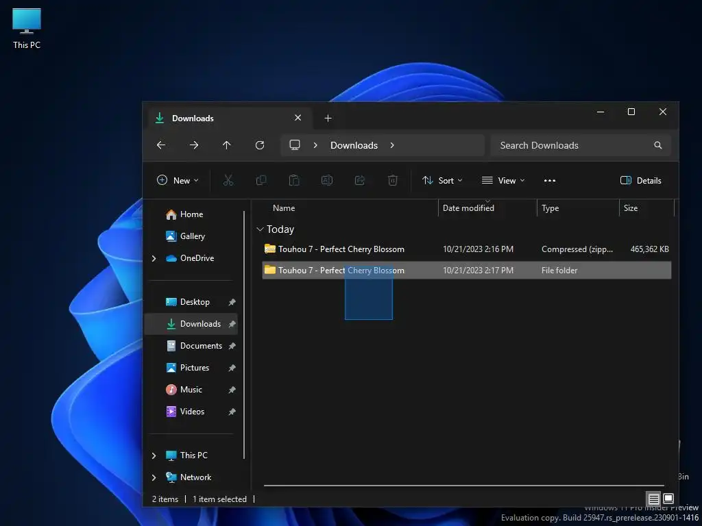
Task: Go back in File Explorer
Action: tap(161, 145)
